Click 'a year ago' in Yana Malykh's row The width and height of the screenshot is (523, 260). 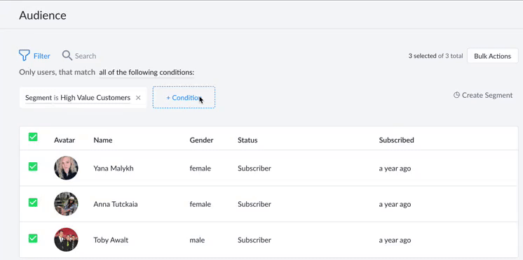click(x=395, y=168)
